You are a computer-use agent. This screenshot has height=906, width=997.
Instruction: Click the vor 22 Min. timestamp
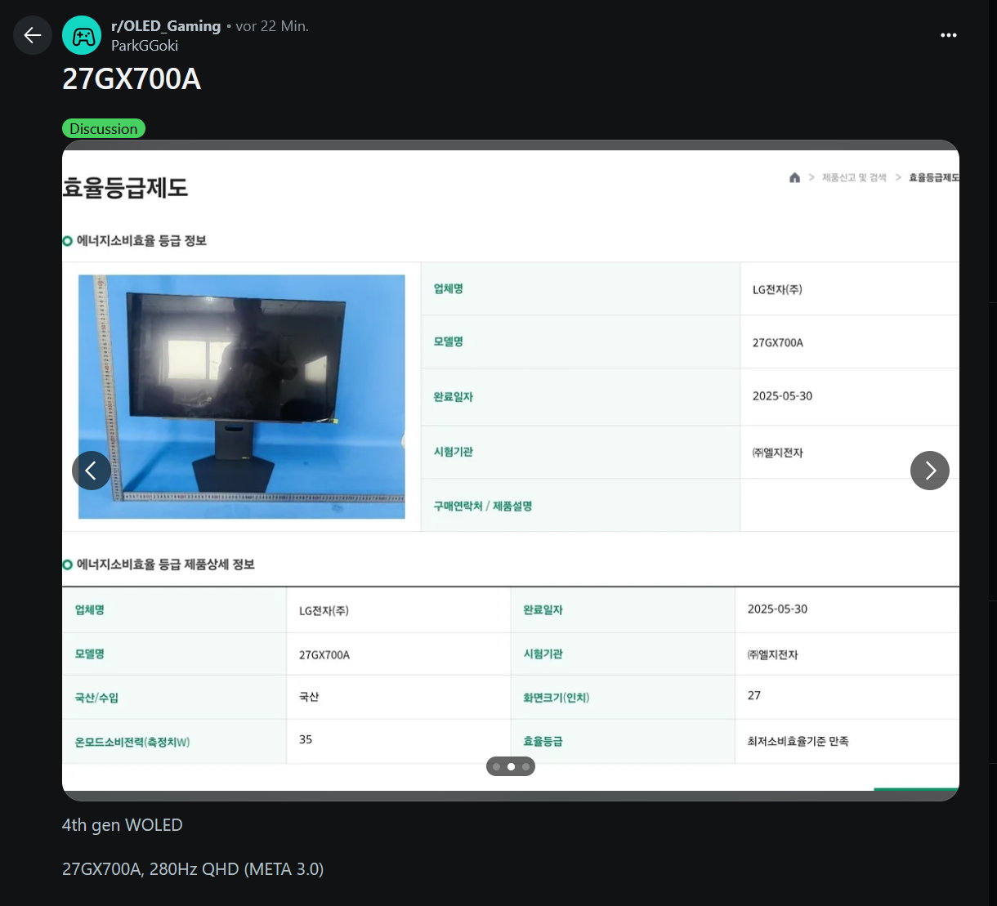(x=271, y=25)
